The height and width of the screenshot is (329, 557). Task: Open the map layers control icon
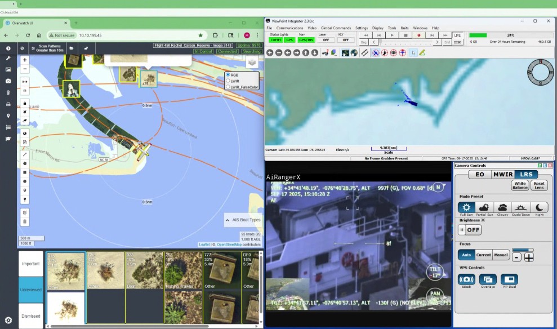(x=252, y=63)
